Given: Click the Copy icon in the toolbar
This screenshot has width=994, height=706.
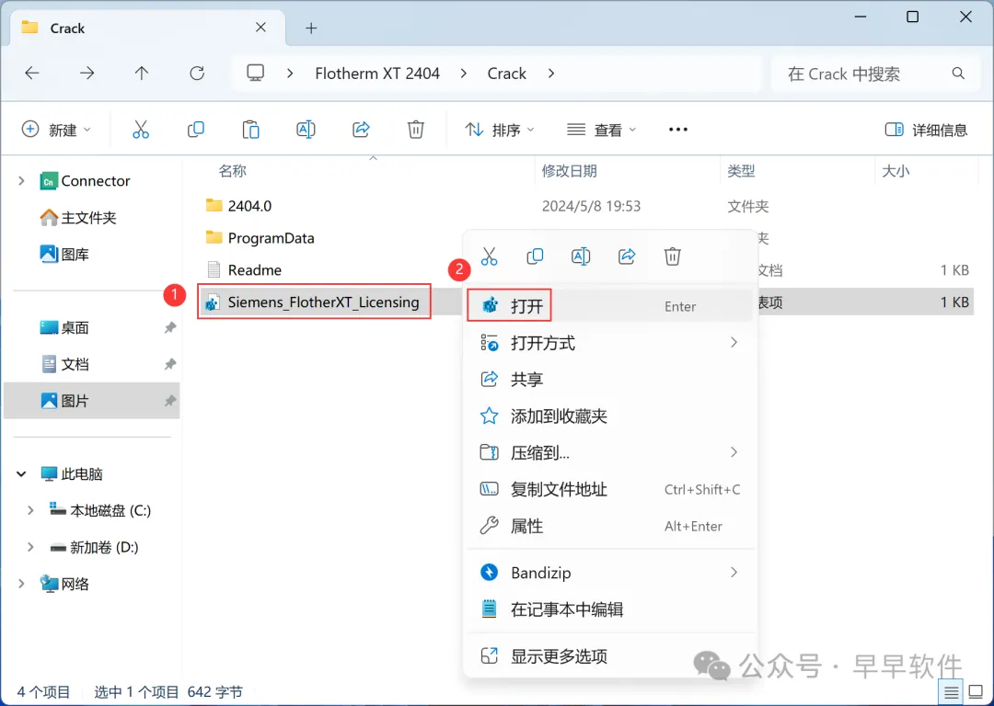Looking at the screenshot, I should (x=196, y=130).
